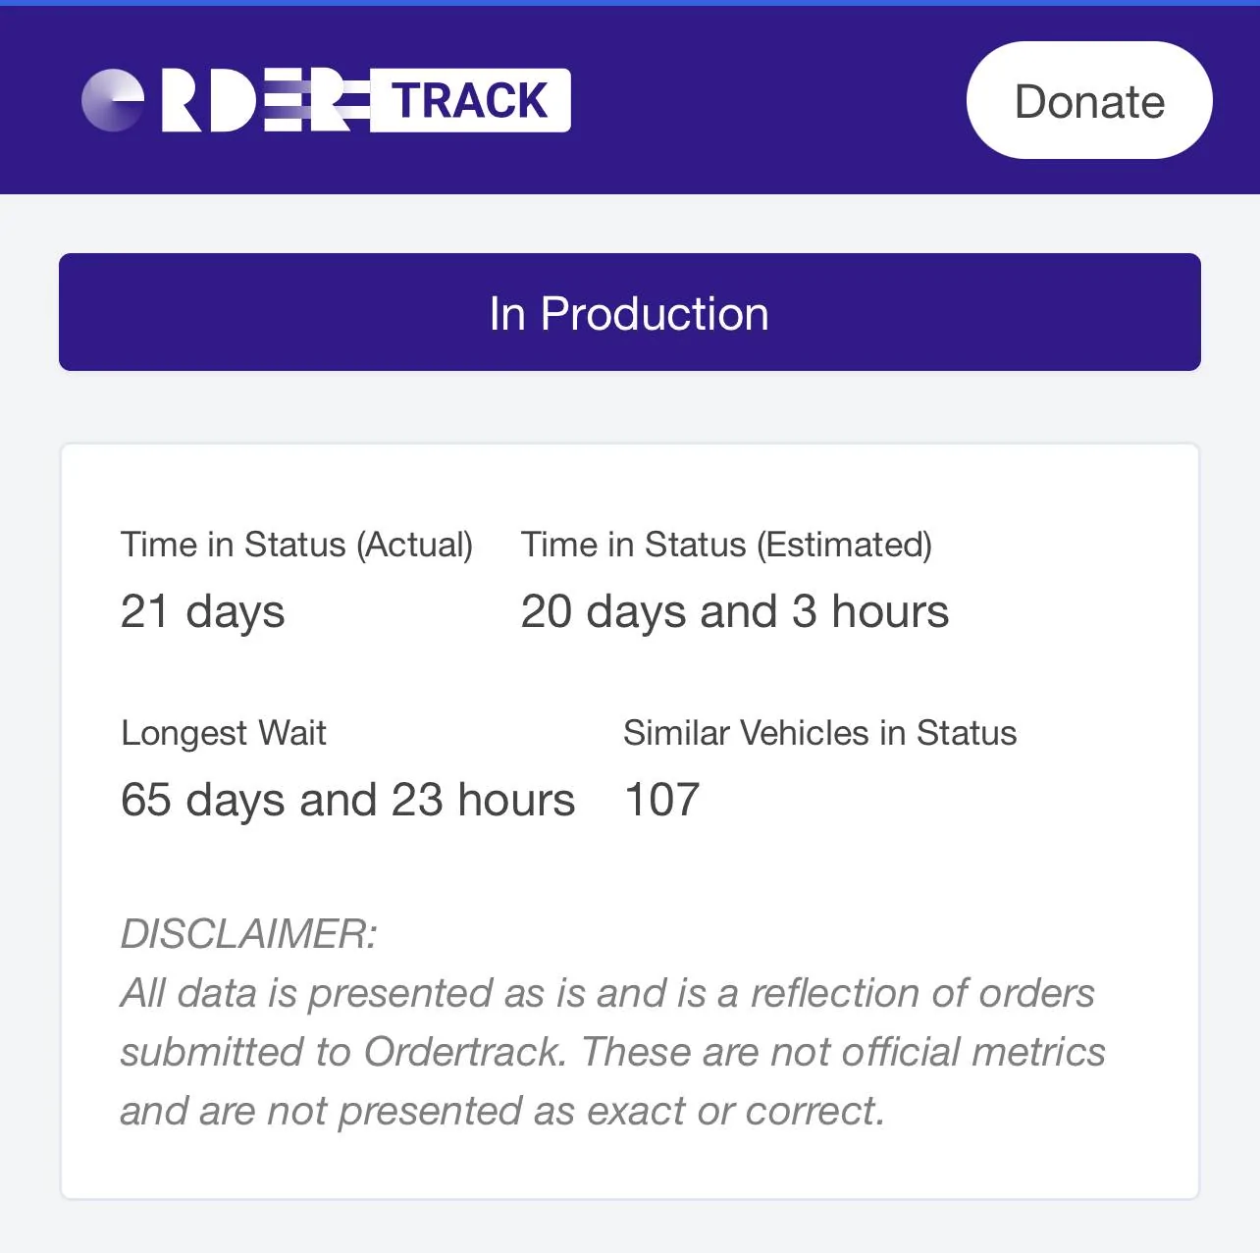Click the Time in Status (Estimated) label
The image size is (1260, 1253).
(x=726, y=545)
